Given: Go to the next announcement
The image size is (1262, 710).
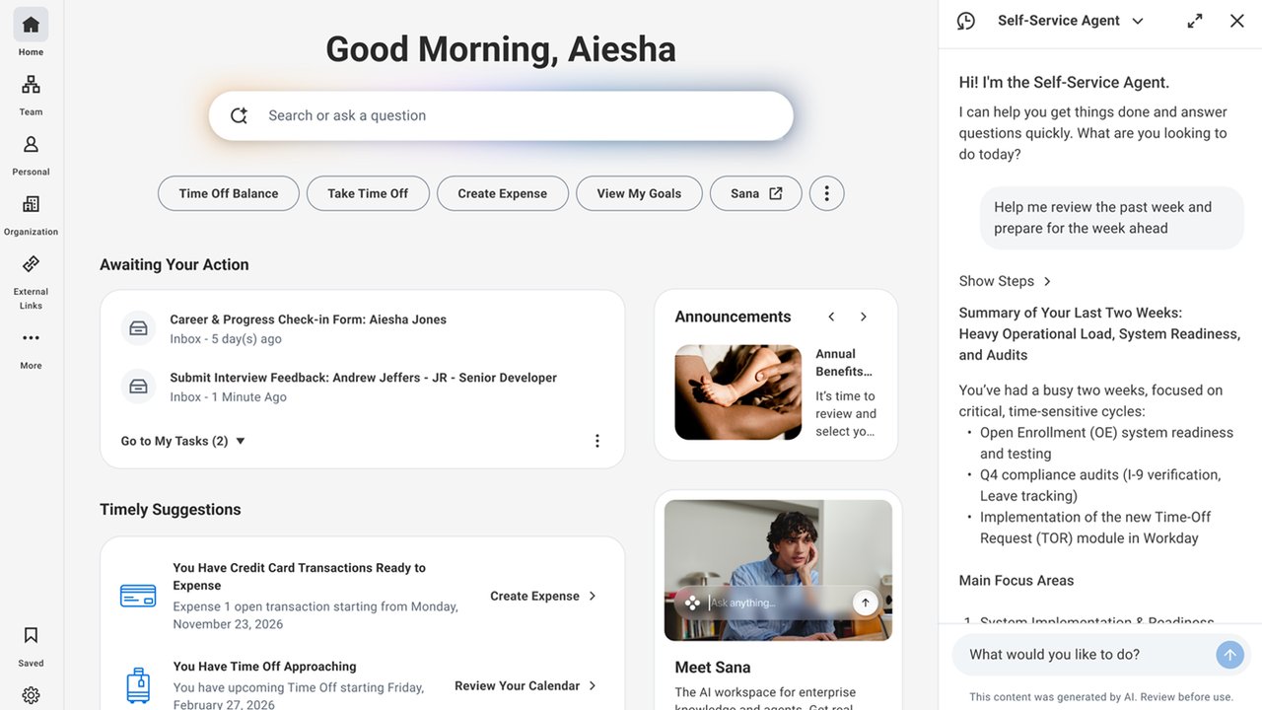Looking at the screenshot, I should coord(863,317).
